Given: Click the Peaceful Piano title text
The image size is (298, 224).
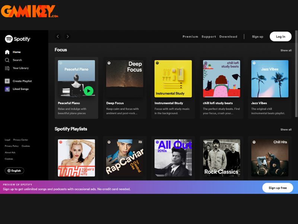Looking at the screenshot, I should pyautogui.click(x=69, y=103).
